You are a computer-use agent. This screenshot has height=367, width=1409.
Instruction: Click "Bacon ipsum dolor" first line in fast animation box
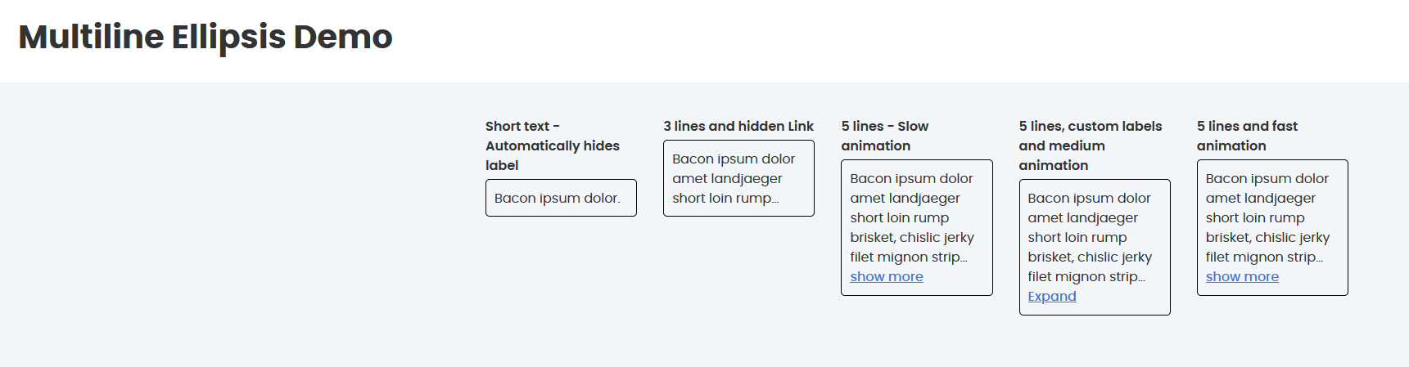tap(1267, 179)
